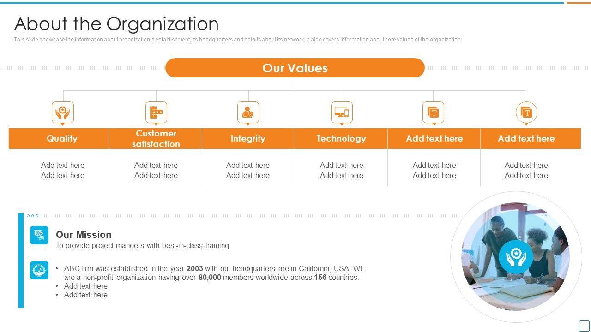This screenshot has width=591, height=332.
Task: Click the Our Mission heading text
Action: click(x=84, y=235)
